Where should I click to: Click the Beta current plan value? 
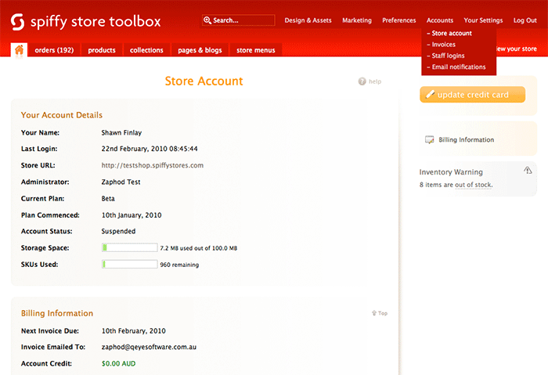click(x=108, y=199)
